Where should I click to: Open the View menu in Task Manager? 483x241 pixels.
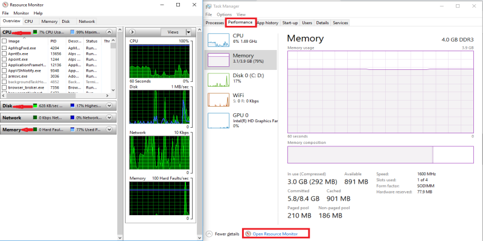point(241,14)
